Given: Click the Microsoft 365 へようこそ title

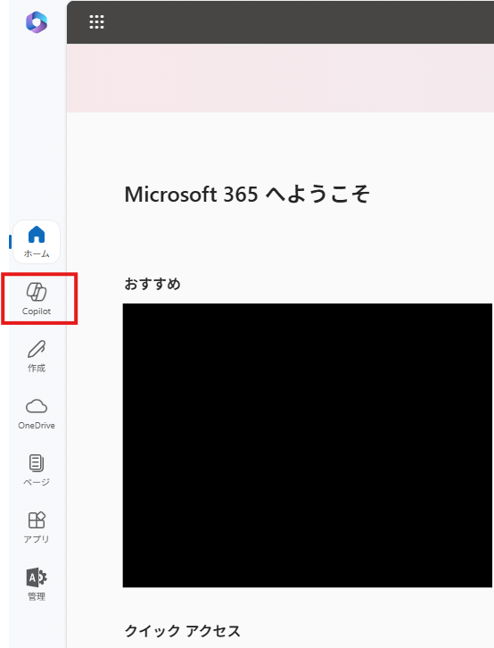Looking at the screenshot, I should point(247,195).
